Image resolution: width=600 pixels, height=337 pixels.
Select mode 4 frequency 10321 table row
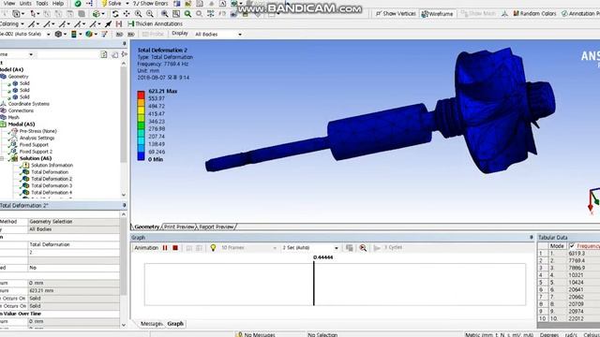coord(569,275)
